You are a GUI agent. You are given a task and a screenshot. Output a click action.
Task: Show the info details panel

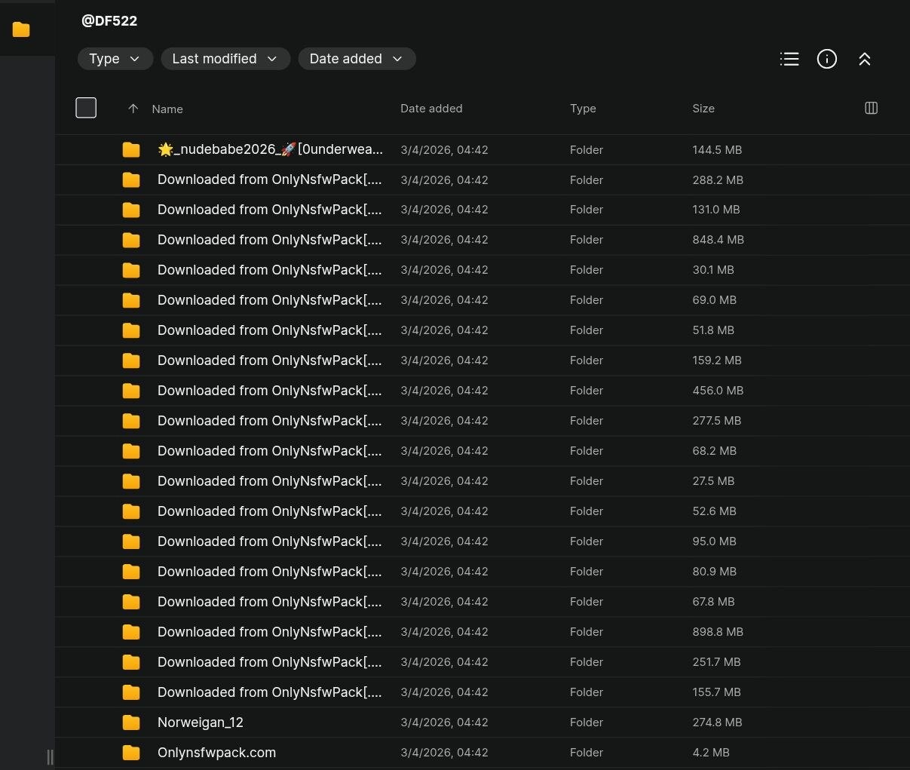[x=827, y=59]
